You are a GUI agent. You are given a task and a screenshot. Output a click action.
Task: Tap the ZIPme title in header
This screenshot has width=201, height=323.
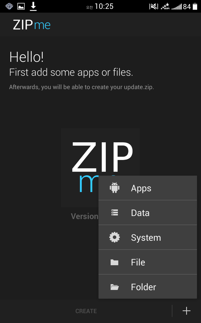click(32, 25)
